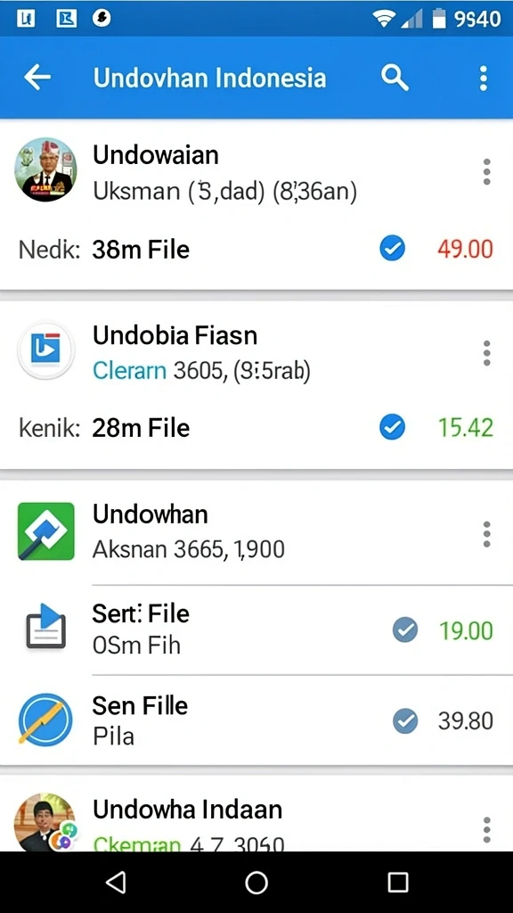Open the header overflow menu
This screenshot has height=913, width=513.
tap(483, 78)
